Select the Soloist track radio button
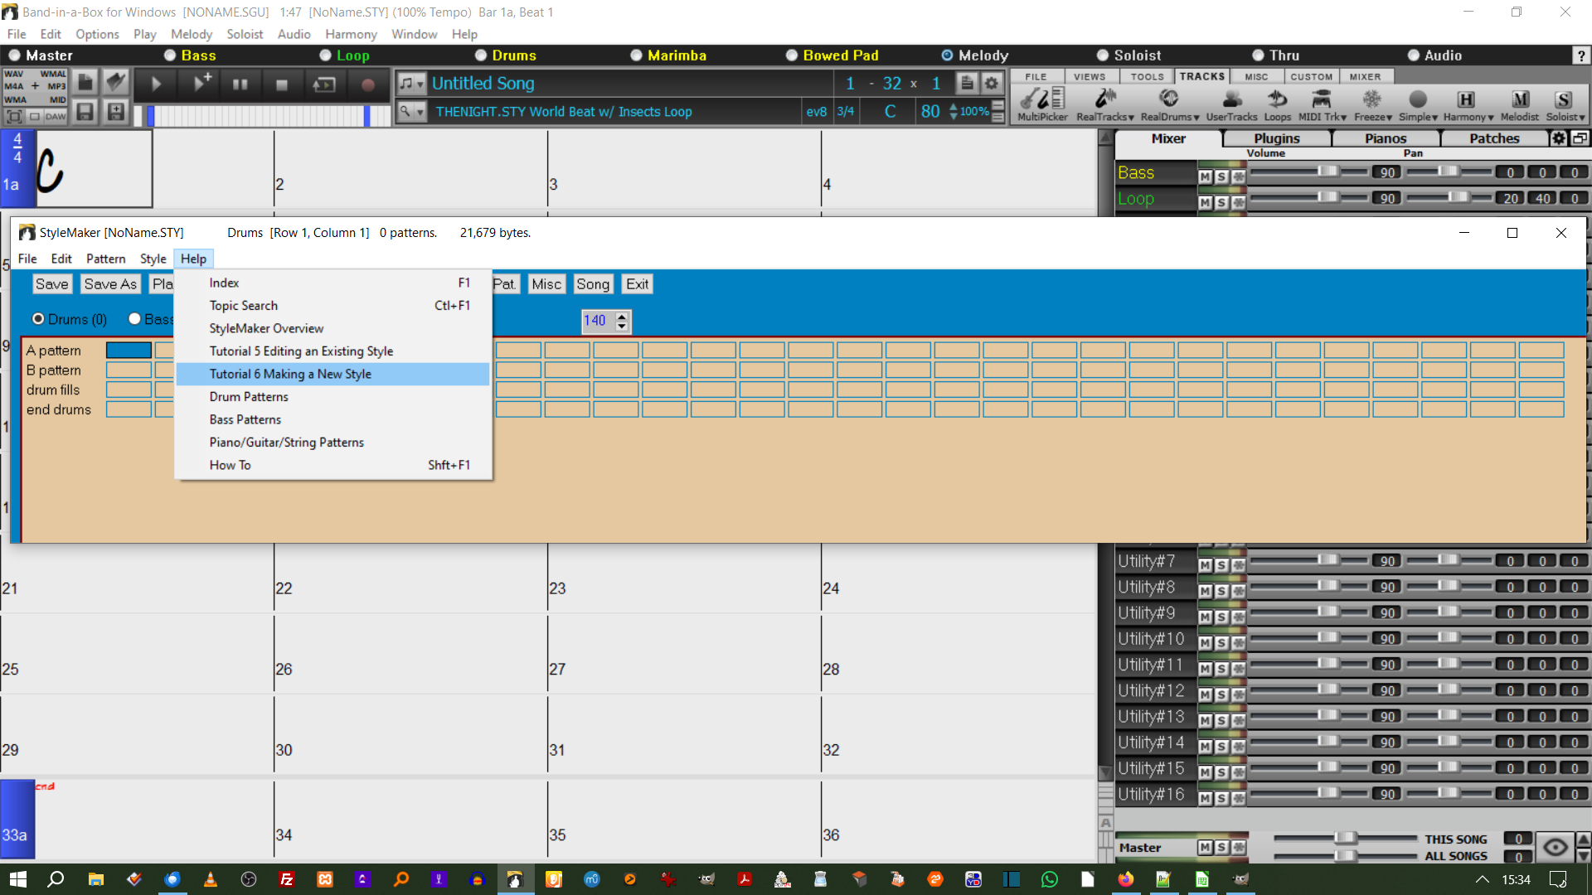1592x895 pixels. [1103, 56]
